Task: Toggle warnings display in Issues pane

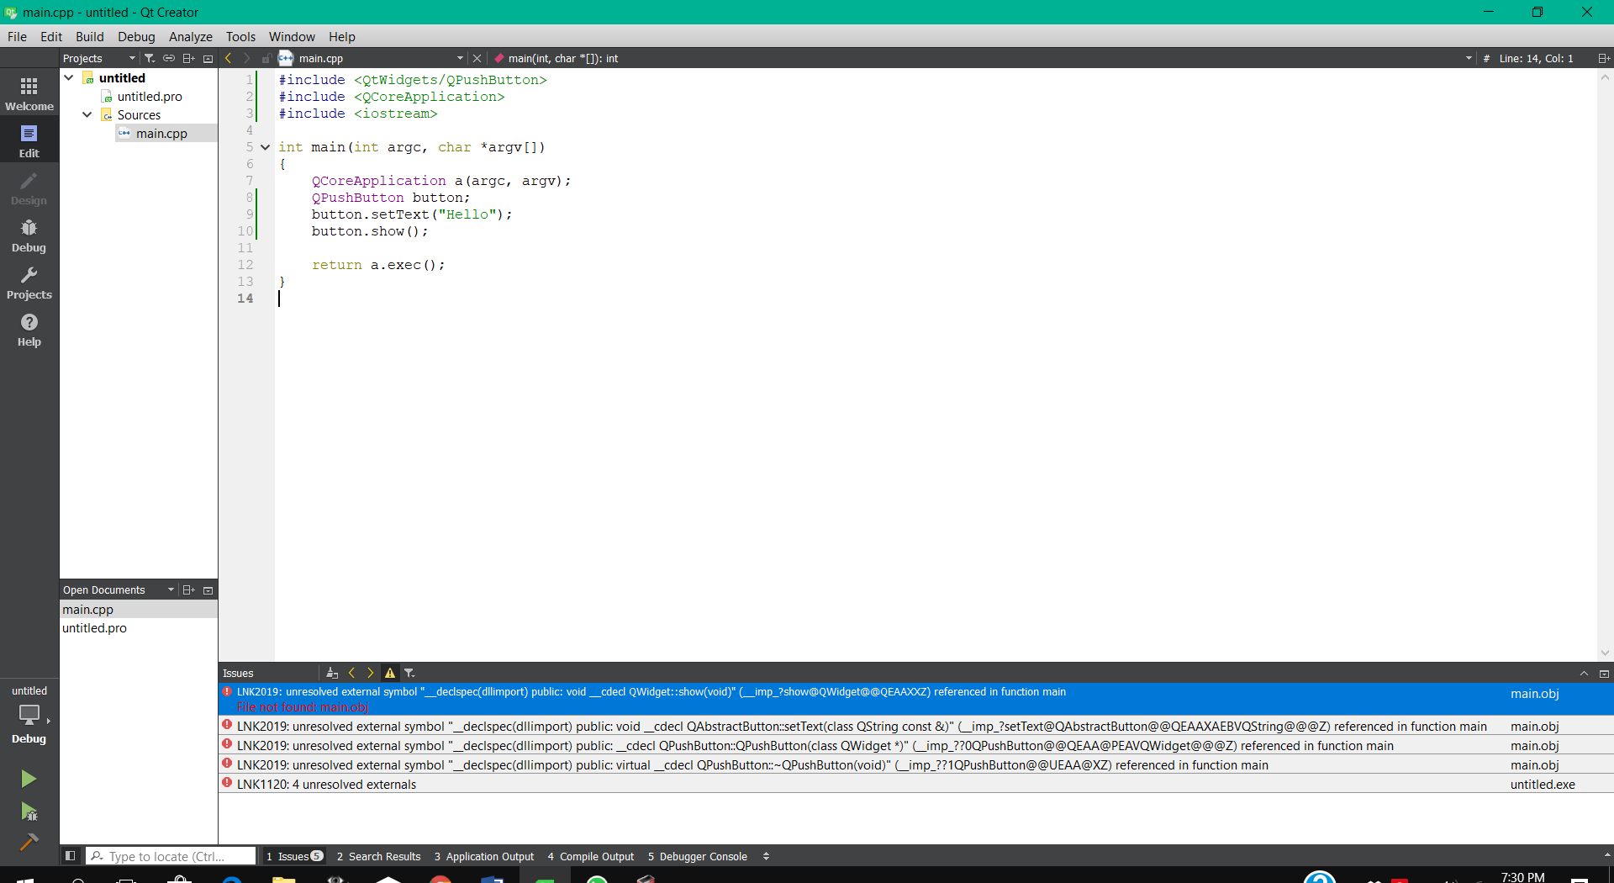Action: 390,673
